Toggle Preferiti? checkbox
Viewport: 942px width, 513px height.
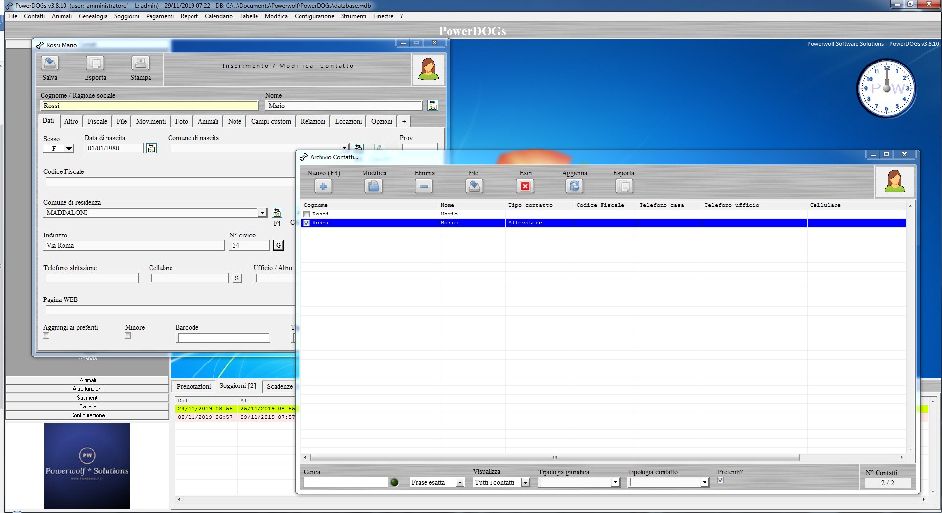tap(721, 480)
